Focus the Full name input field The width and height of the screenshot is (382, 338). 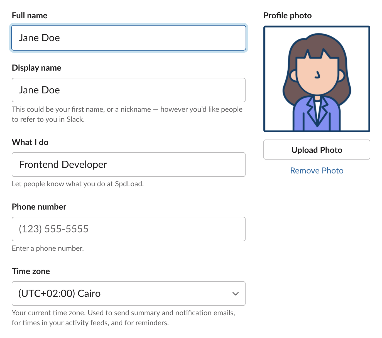pyautogui.click(x=128, y=38)
